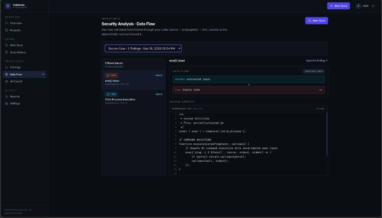
Task: Click the Projects folder icon
Action: (7, 30)
